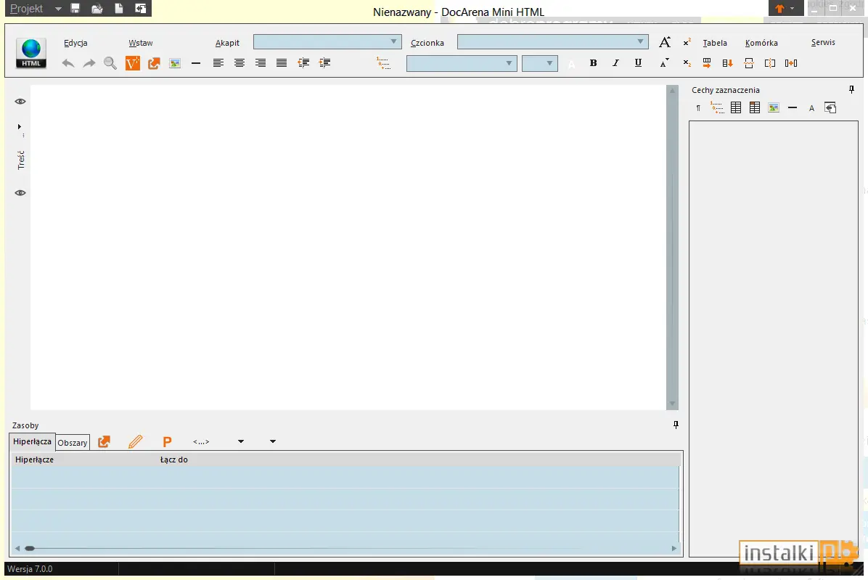Align paragraph to the left
The image size is (868, 580).
[x=218, y=63]
